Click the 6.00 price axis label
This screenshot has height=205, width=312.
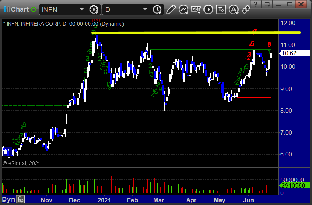[286, 154]
